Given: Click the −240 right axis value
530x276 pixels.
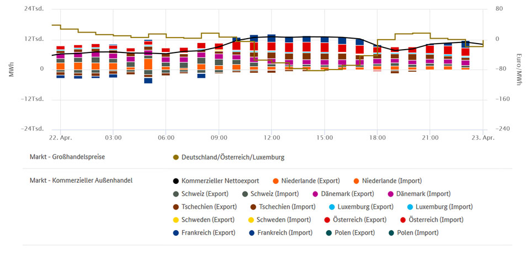Looking at the screenshot, I should coord(502,129).
